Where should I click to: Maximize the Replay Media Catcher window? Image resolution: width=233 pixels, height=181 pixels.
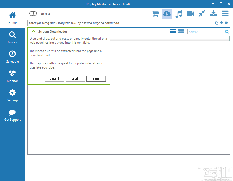tap(221, 4)
